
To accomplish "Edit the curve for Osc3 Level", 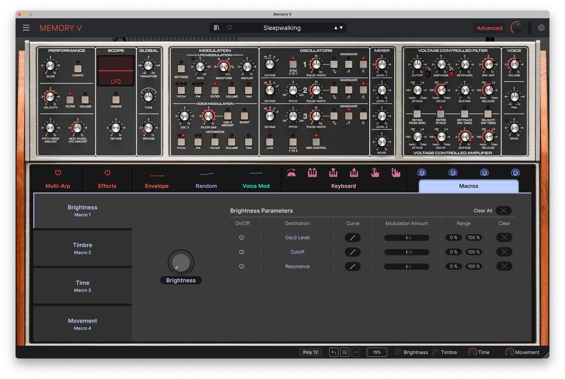I will [353, 238].
